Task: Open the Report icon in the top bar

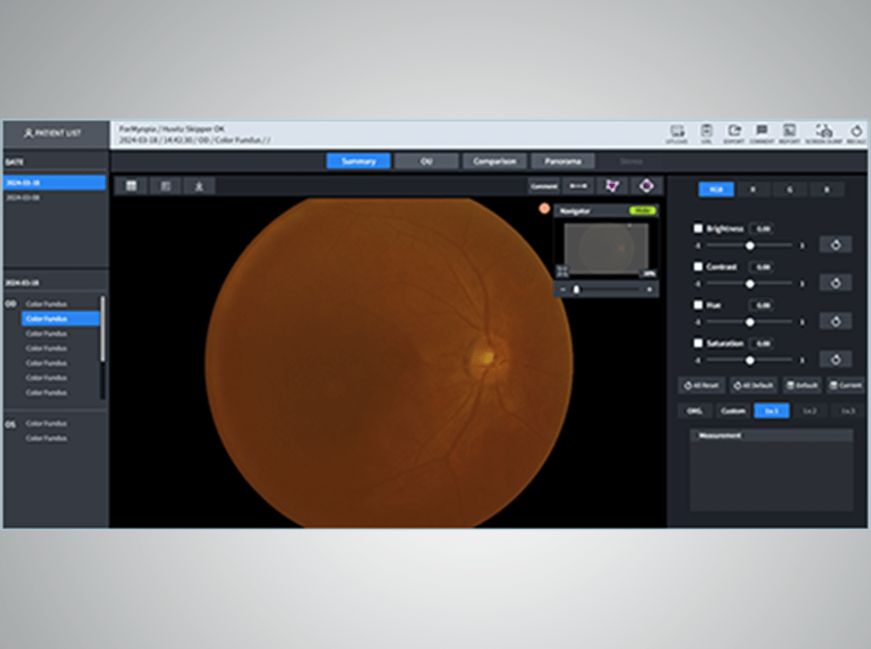Action: click(789, 134)
